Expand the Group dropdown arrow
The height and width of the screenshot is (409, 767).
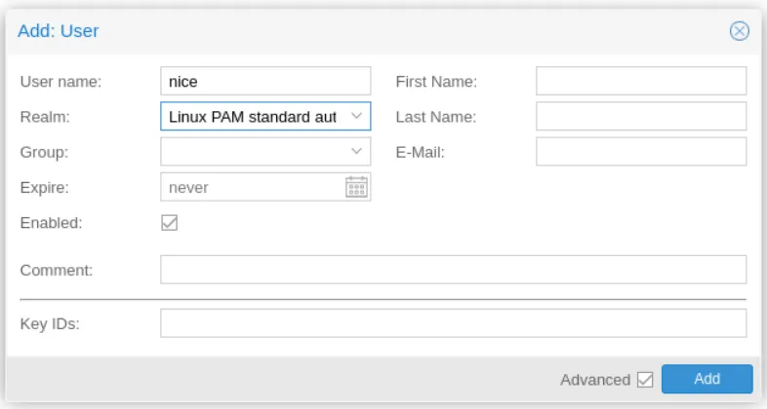point(356,152)
